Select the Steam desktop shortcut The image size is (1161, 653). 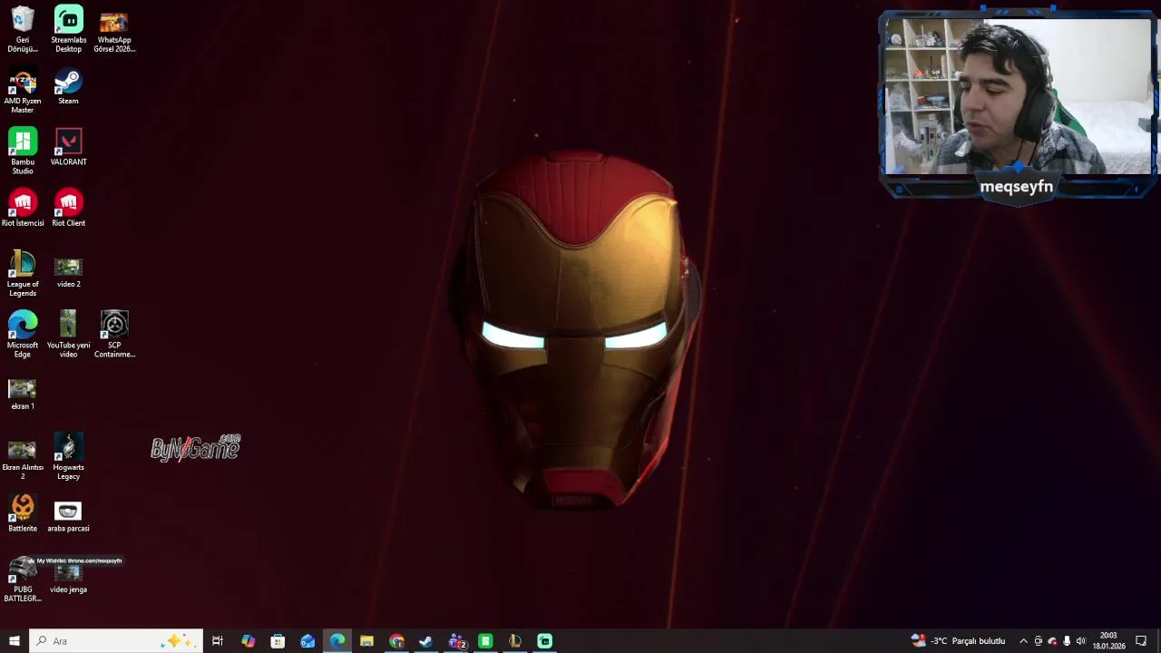(68, 87)
